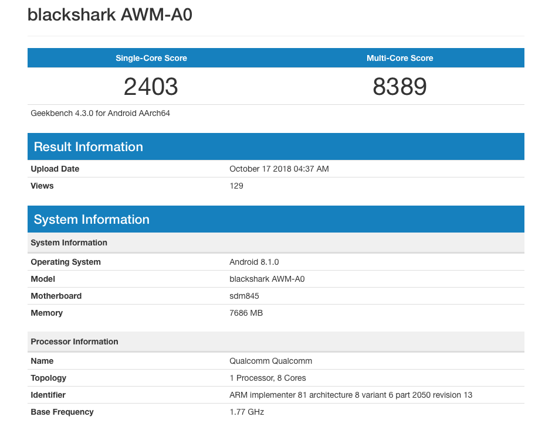
Task: Click the Motherboard value sdm845
Action: pos(244,296)
